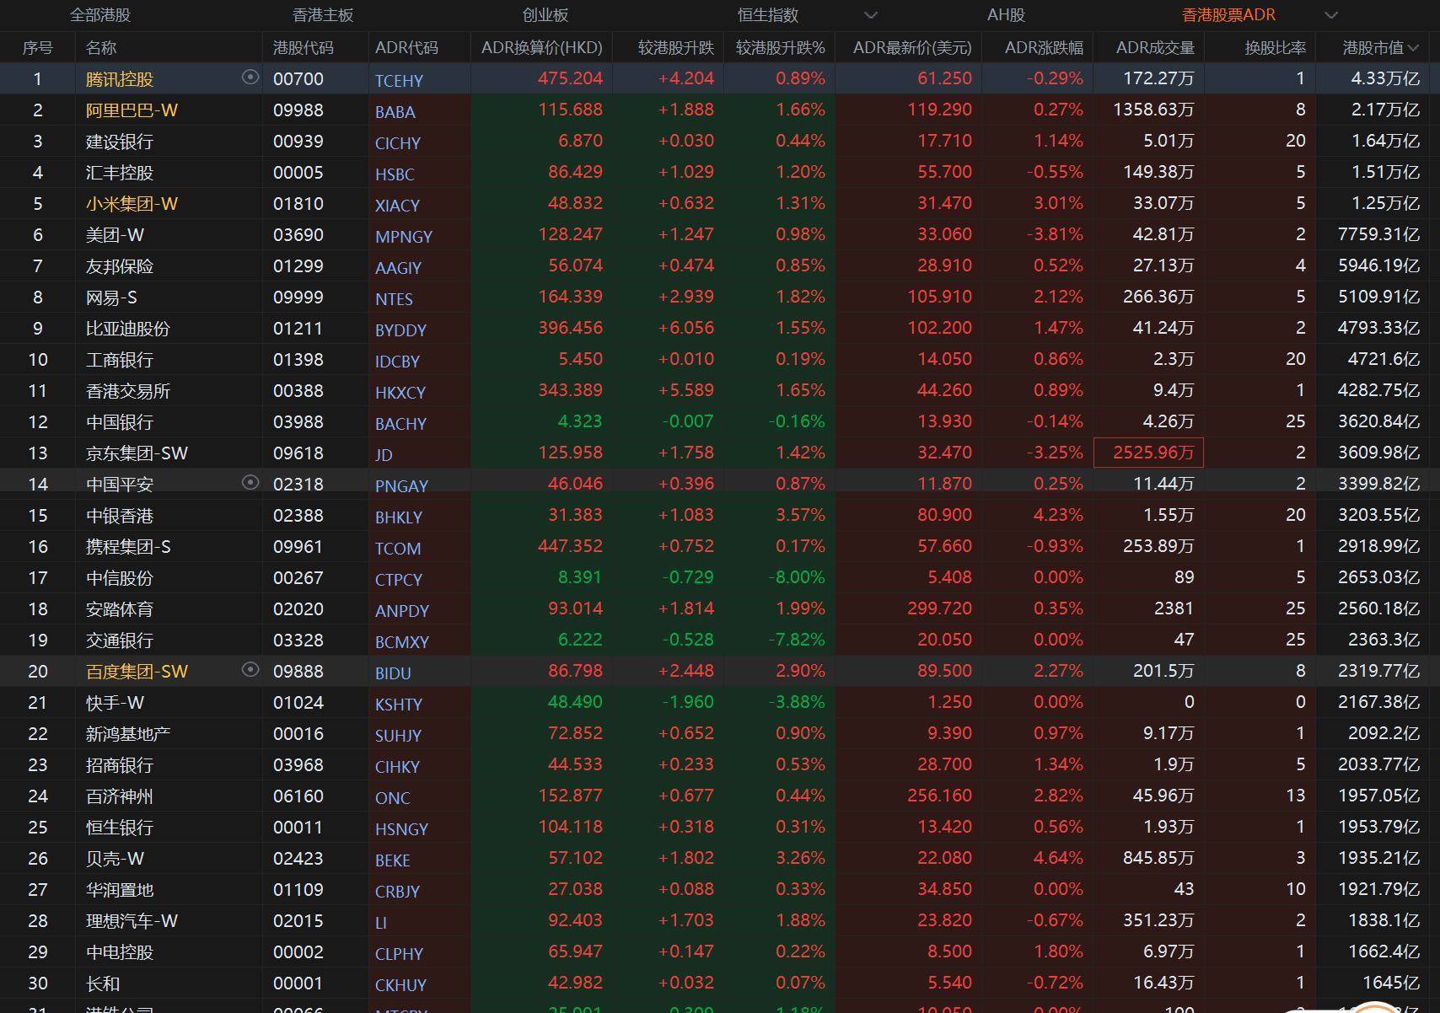Switch to the 全部港股 tab
This screenshot has width=1440, height=1013.
[100, 15]
